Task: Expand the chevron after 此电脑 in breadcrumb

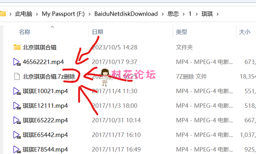Action: [37, 14]
